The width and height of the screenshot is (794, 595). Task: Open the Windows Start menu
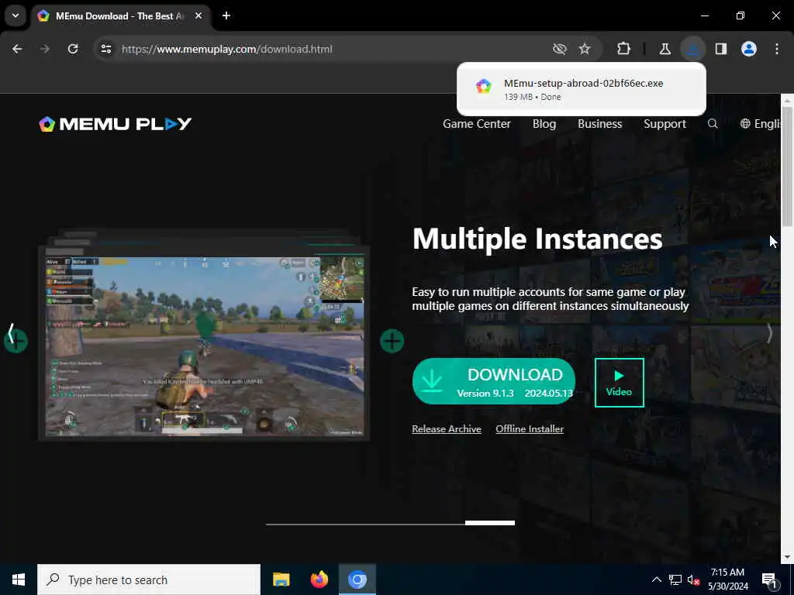[x=19, y=580]
